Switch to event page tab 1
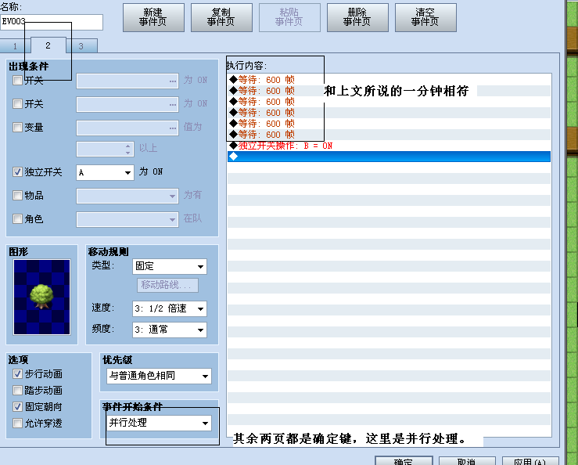This screenshot has width=578, height=465. (x=15, y=46)
